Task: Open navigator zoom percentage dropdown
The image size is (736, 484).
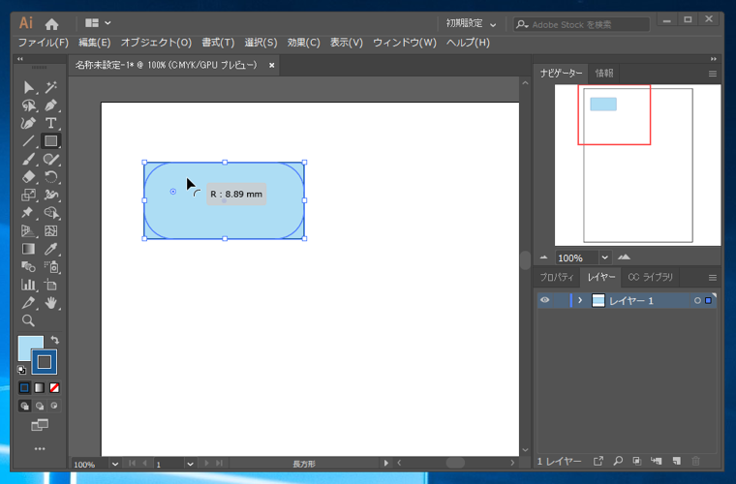Action: 604,257
